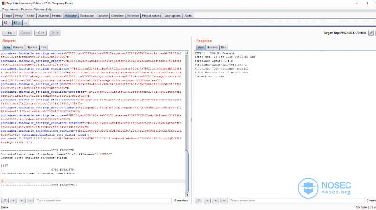The width and height of the screenshot is (376, 210).
Task: Click the Go button to send request
Action: pyautogui.click(x=10, y=33)
